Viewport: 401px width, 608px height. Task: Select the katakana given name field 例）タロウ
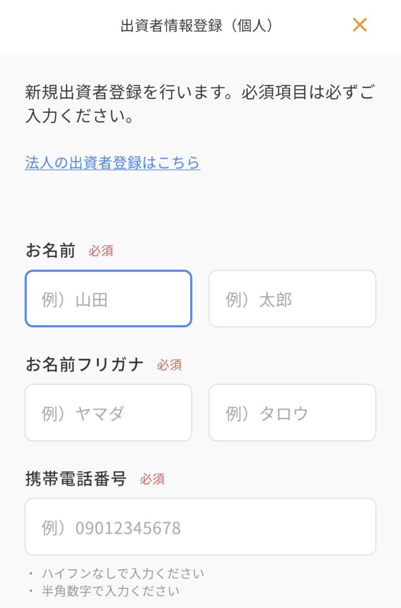point(292,412)
